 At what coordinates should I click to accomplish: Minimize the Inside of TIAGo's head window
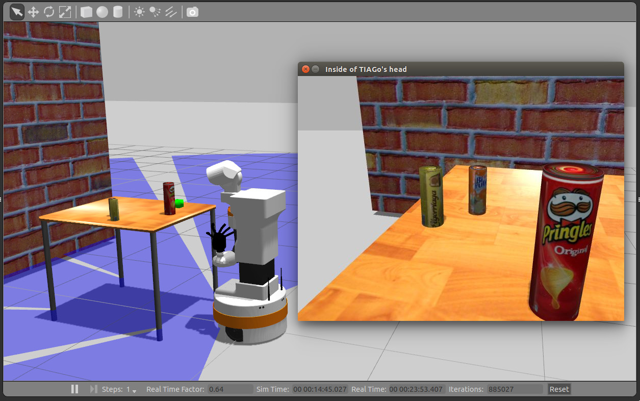tap(315, 69)
